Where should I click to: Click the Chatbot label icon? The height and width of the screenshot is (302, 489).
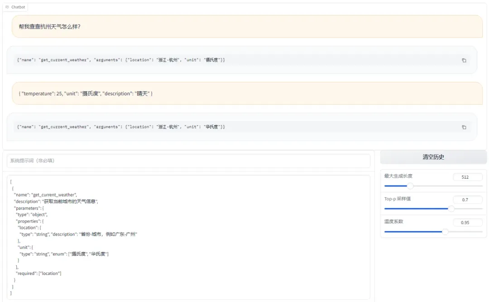point(7,7)
